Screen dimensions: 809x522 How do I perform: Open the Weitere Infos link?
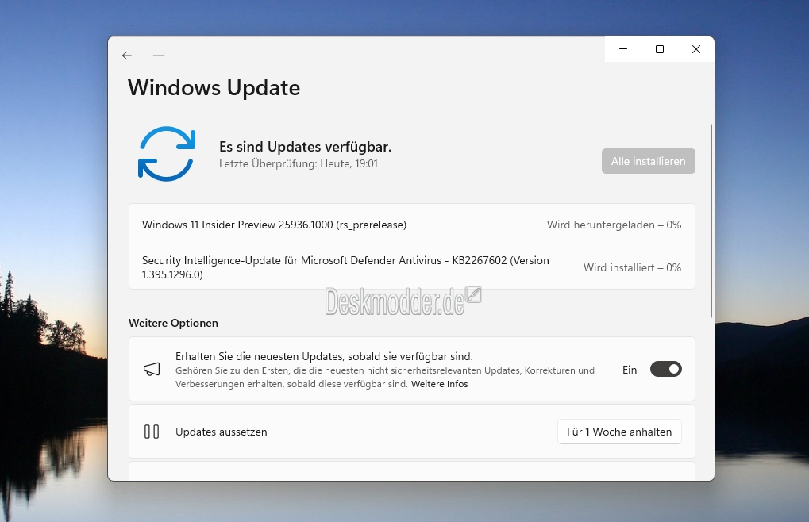[440, 384]
